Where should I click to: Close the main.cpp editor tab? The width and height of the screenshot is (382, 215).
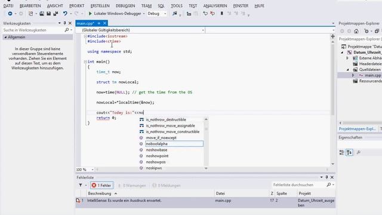105,23
